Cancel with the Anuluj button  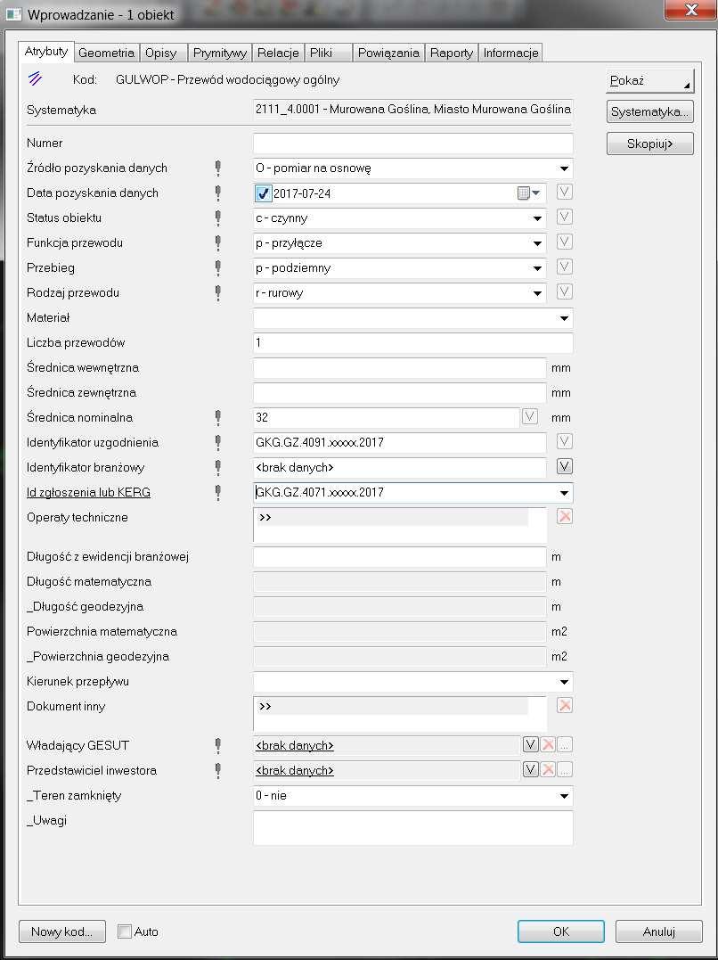tap(658, 931)
